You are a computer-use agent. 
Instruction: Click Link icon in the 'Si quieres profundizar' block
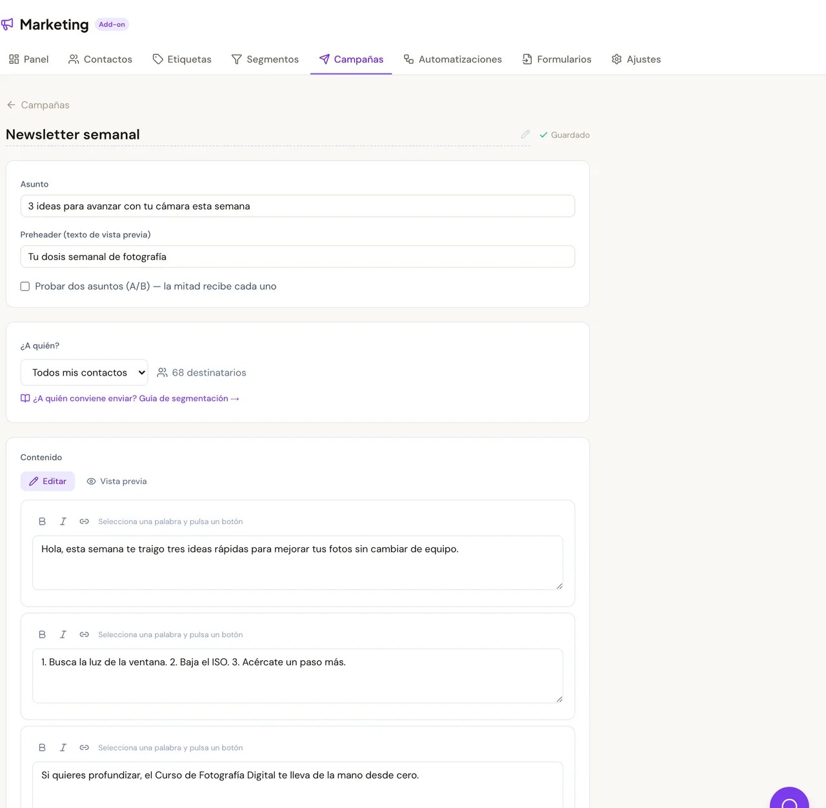click(84, 747)
